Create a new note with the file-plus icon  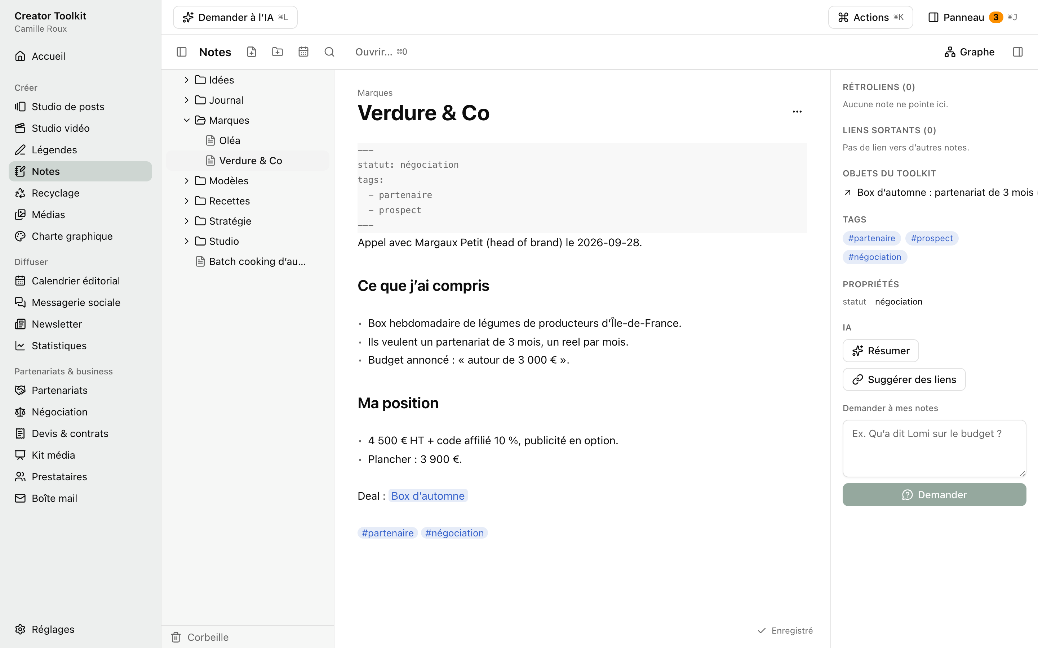pos(252,52)
